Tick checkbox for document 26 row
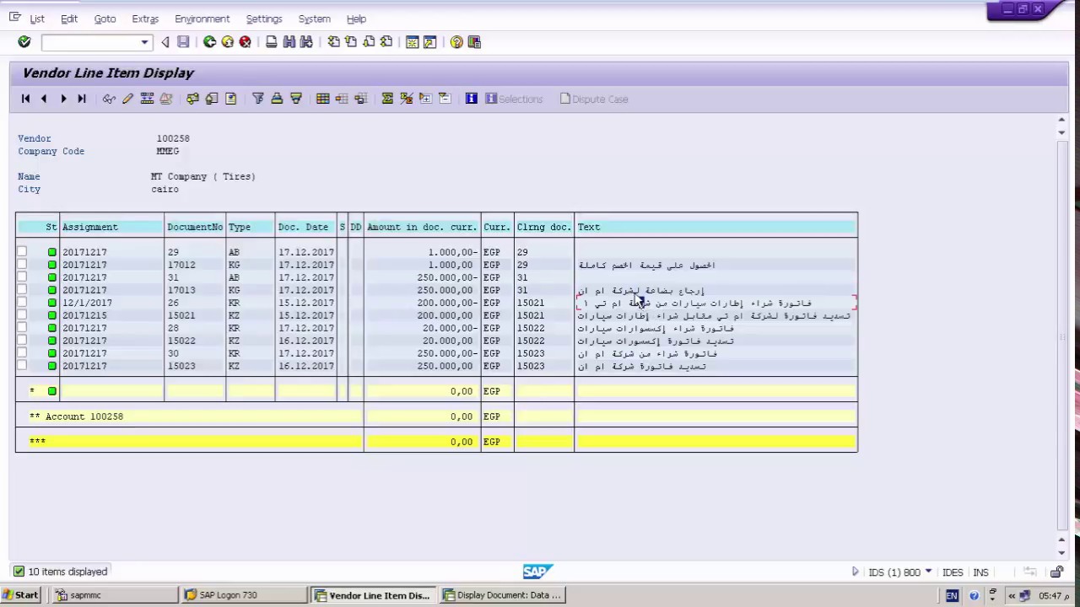Viewport: 1080px width, 607px height. 22,302
